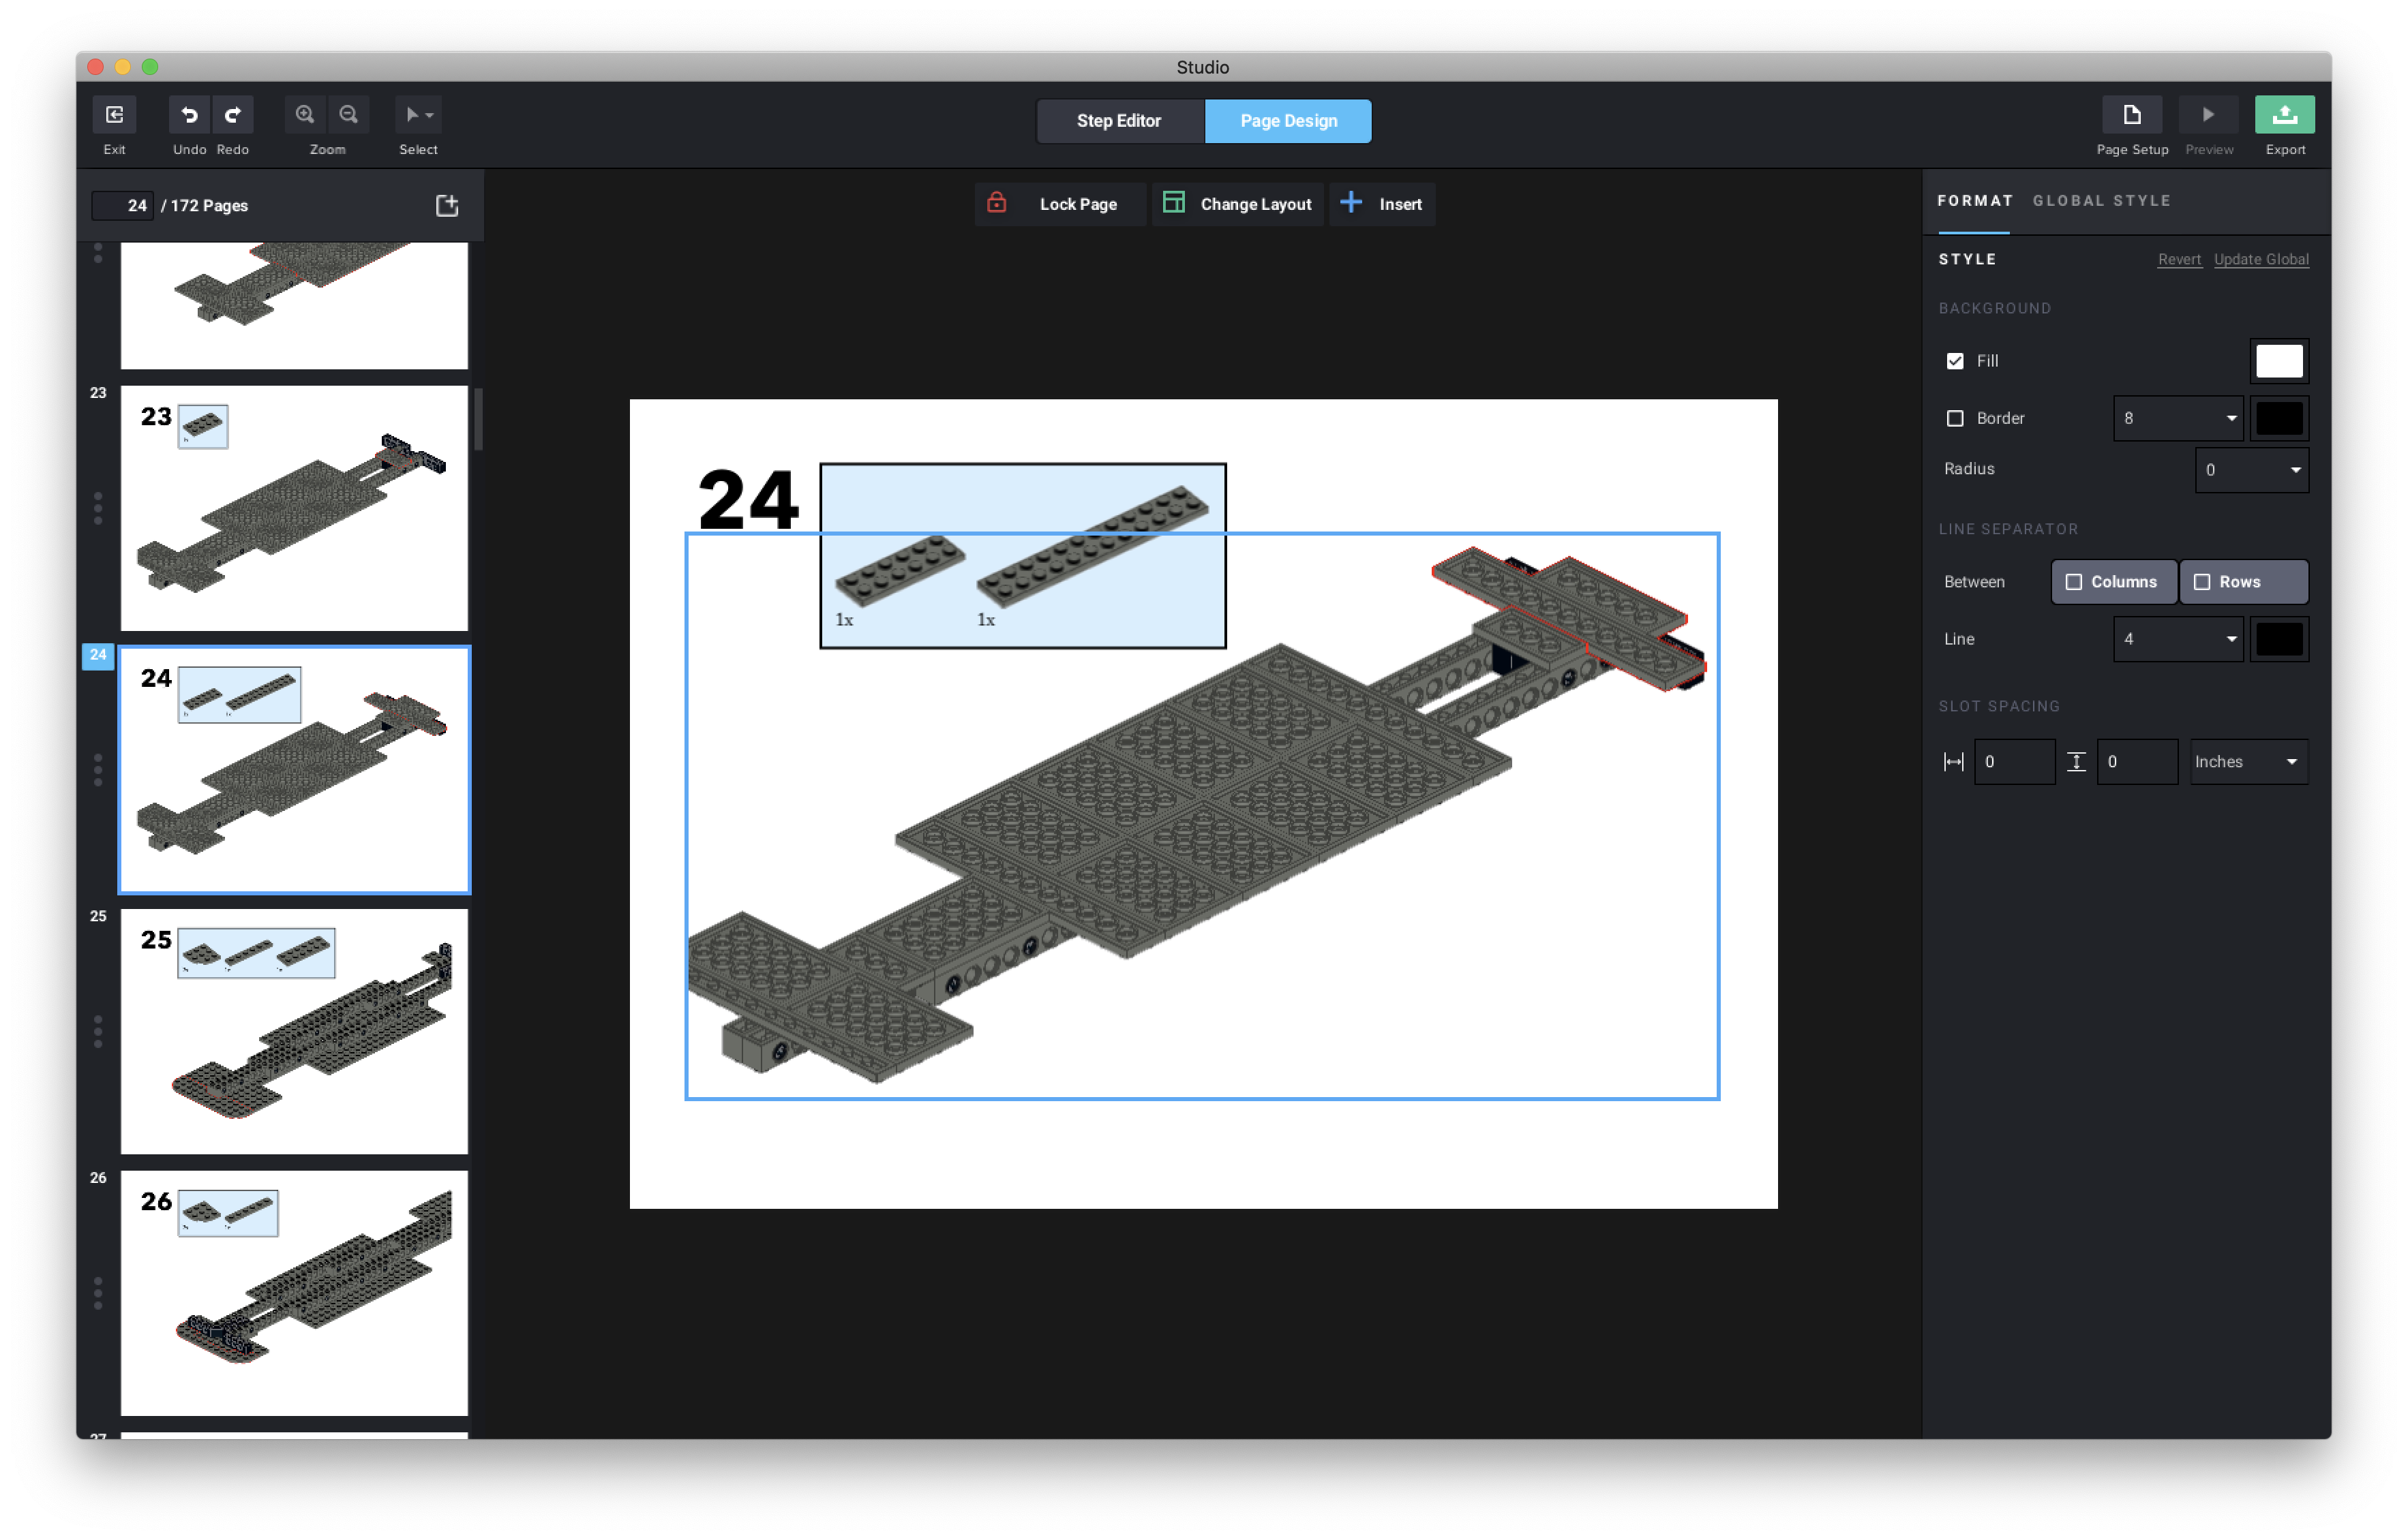Grab the drag handle dots beside page 23
This screenshot has width=2408, height=1540.
pyautogui.click(x=98, y=508)
